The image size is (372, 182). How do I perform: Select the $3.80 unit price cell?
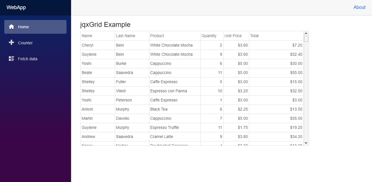(236, 137)
